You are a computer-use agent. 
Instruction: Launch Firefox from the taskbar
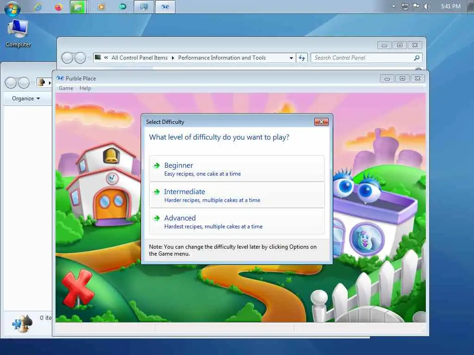tap(58, 6)
